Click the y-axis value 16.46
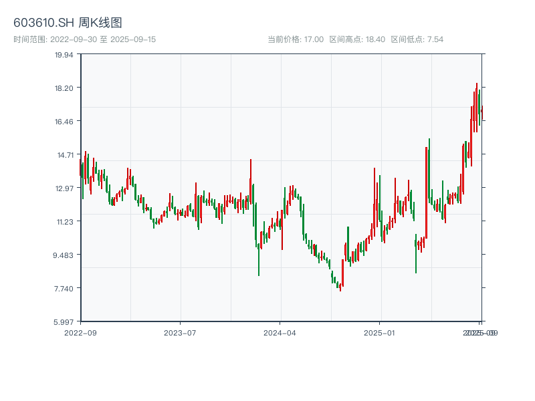Screen dimensions: 535x401 (64, 122)
